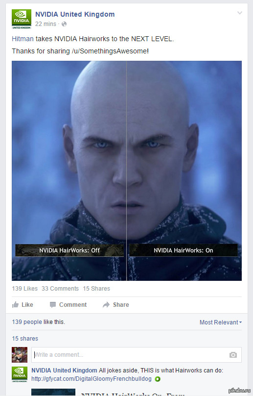Show the 33 Comments
253x396 pixels.
[x=60, y=288]
